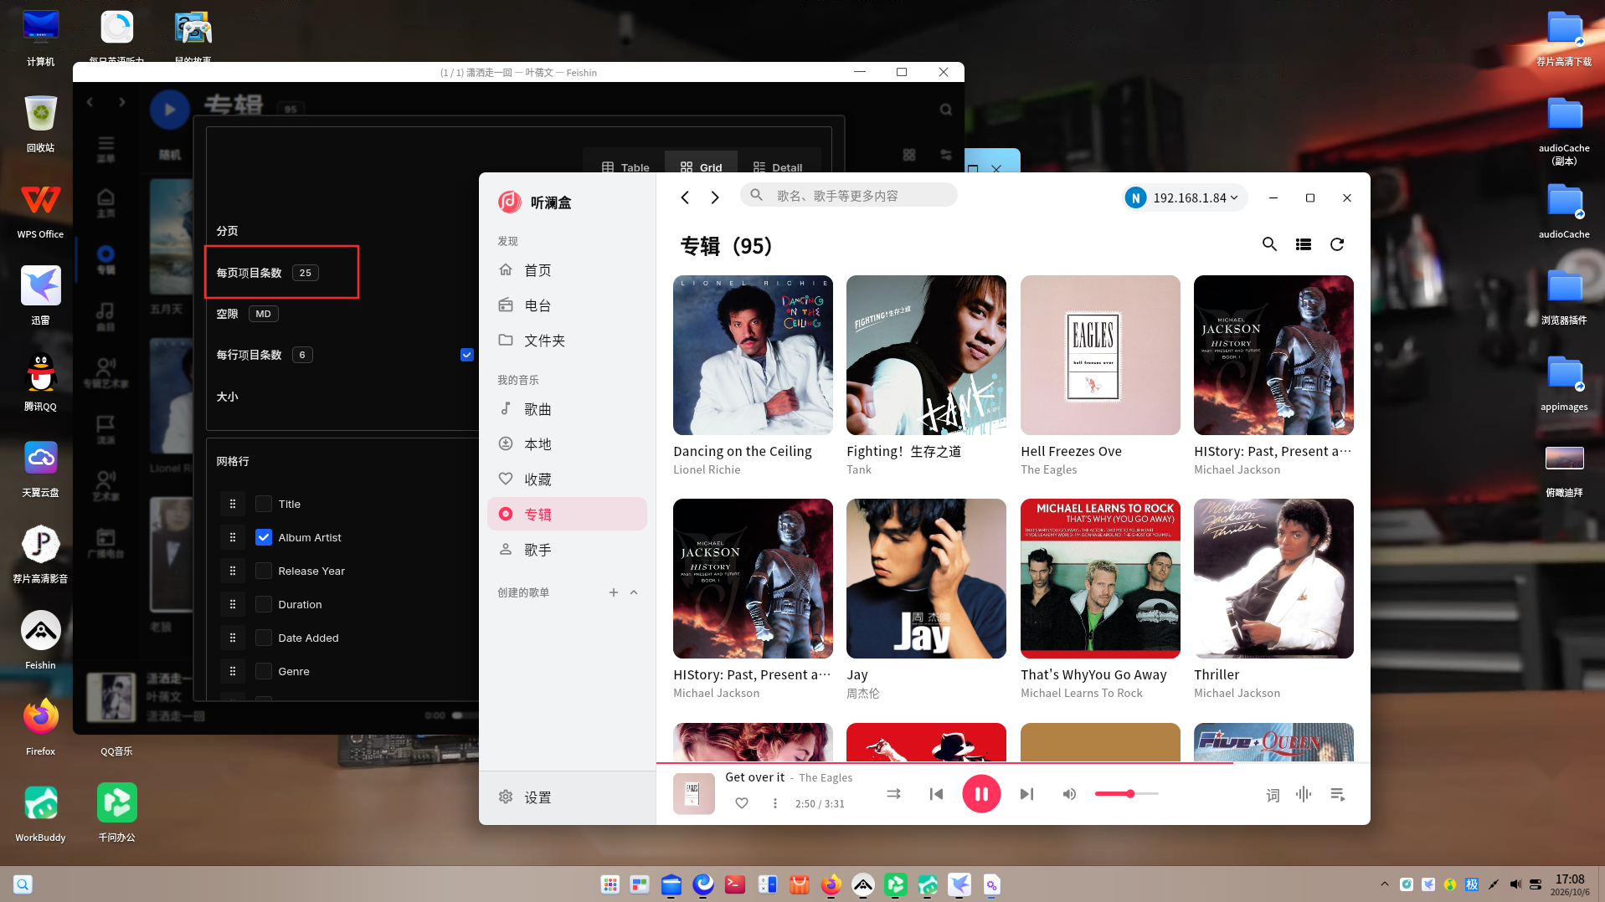Open the Thriller album cover

pos(1273,579)
